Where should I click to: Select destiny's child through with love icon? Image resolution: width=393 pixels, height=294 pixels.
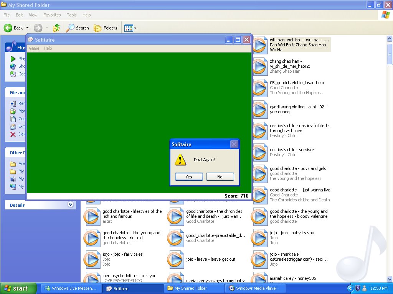260,131
